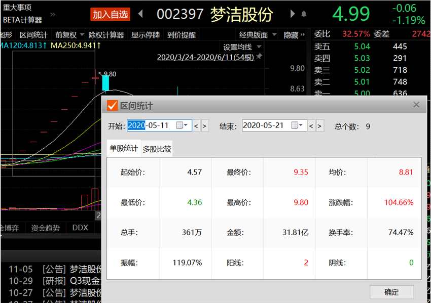This screenshot has width=431, height=303.
Task: Open 除权计算器 tool
Action: (106, 35)
